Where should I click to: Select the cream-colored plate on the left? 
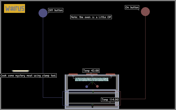pyautogui.click(x=20, y=71)
